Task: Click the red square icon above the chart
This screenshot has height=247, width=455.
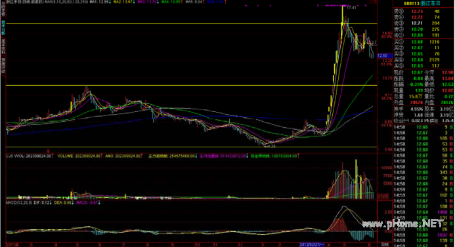Action: tap(375, 2)
